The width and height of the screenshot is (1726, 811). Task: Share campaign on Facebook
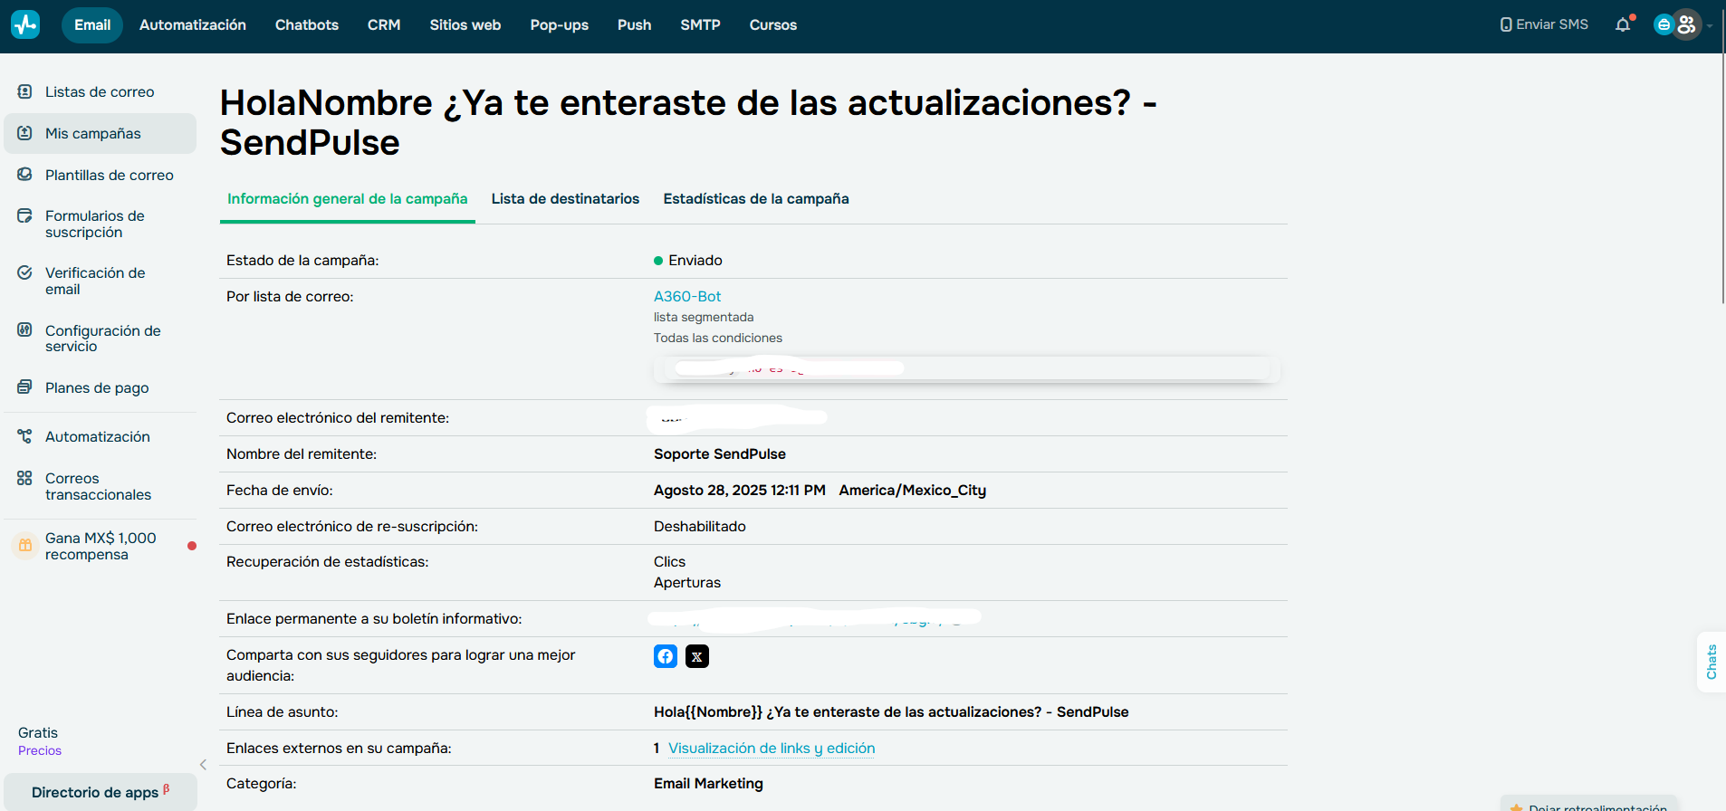pyautogui.click(x=666, y=656)
